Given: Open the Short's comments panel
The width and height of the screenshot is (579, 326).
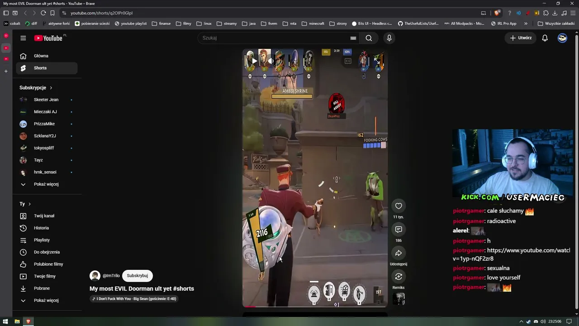Looking at the screenshot, I should pos(399,230).
